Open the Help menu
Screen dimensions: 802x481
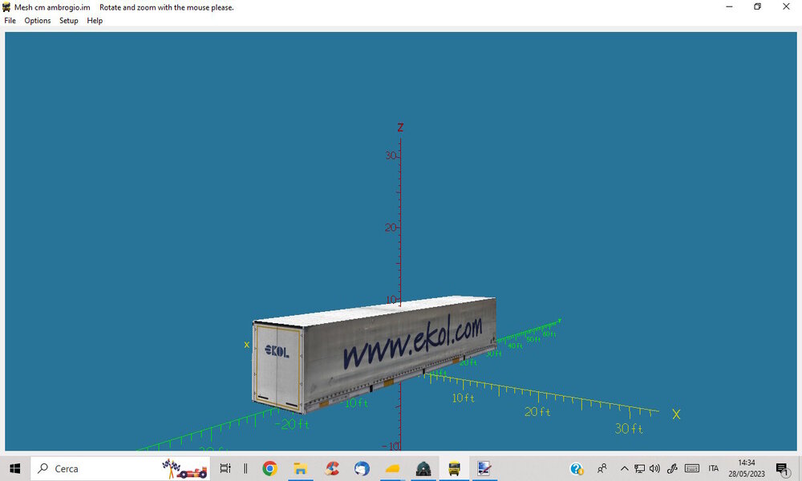tap(95, 21)
